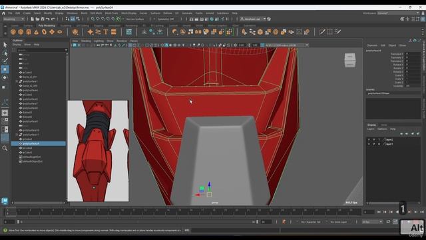Viewport: 426px width, 240px height.
Task: Open the frame rate fps dropdown
Action: coord(372,222)
